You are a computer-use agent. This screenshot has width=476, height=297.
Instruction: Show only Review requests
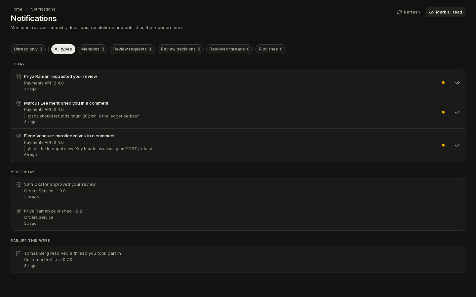pyautogui.click(x=133, y=49)
